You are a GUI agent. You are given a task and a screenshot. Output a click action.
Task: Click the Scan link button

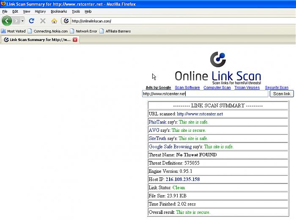tap(281, 94)
